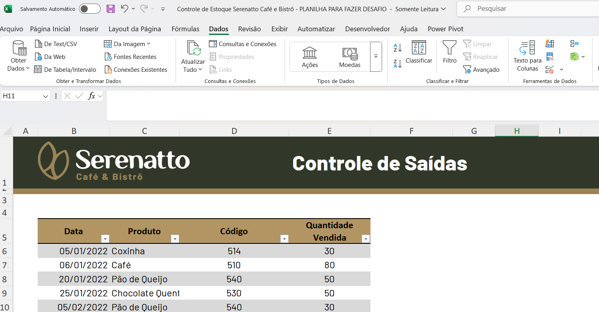Image resolution: width=599 pixels, height=312 pixels.
Task: Open Data column filter dropdown
Action: [105, 239]
